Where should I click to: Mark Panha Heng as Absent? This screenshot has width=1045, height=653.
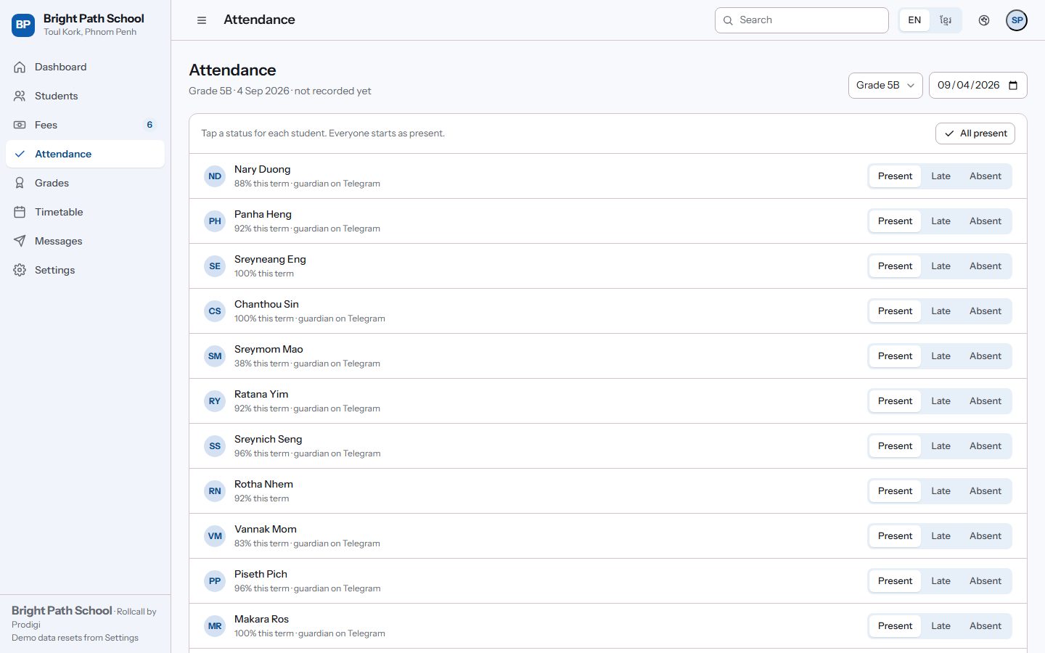985,221
